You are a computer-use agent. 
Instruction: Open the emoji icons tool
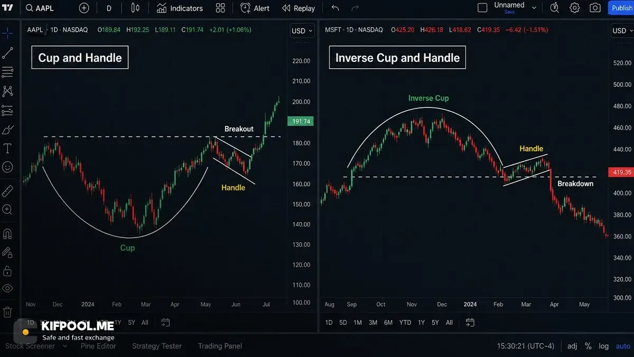pos(7,167)
